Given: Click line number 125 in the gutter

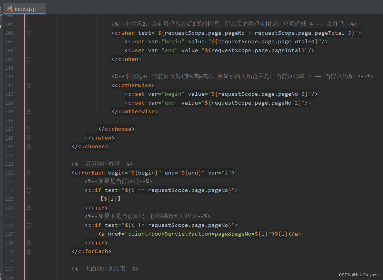Looking at the screenshot, I should (9, 199).
